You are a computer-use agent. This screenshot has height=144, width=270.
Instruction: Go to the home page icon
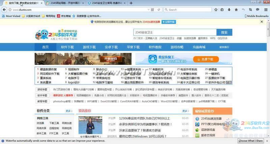click(236, 10)
